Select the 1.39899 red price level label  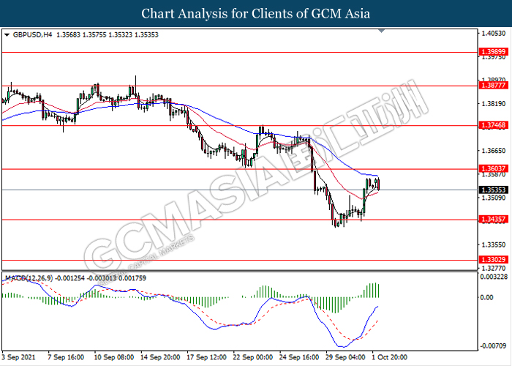(x=494, y=52)
